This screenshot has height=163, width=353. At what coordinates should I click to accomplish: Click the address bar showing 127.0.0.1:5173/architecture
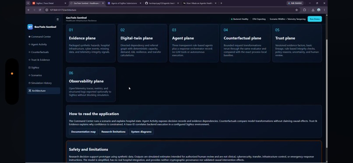pos(172,10)
